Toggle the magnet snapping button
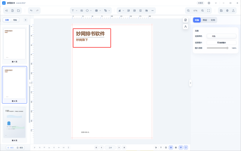 click(181, 147)
